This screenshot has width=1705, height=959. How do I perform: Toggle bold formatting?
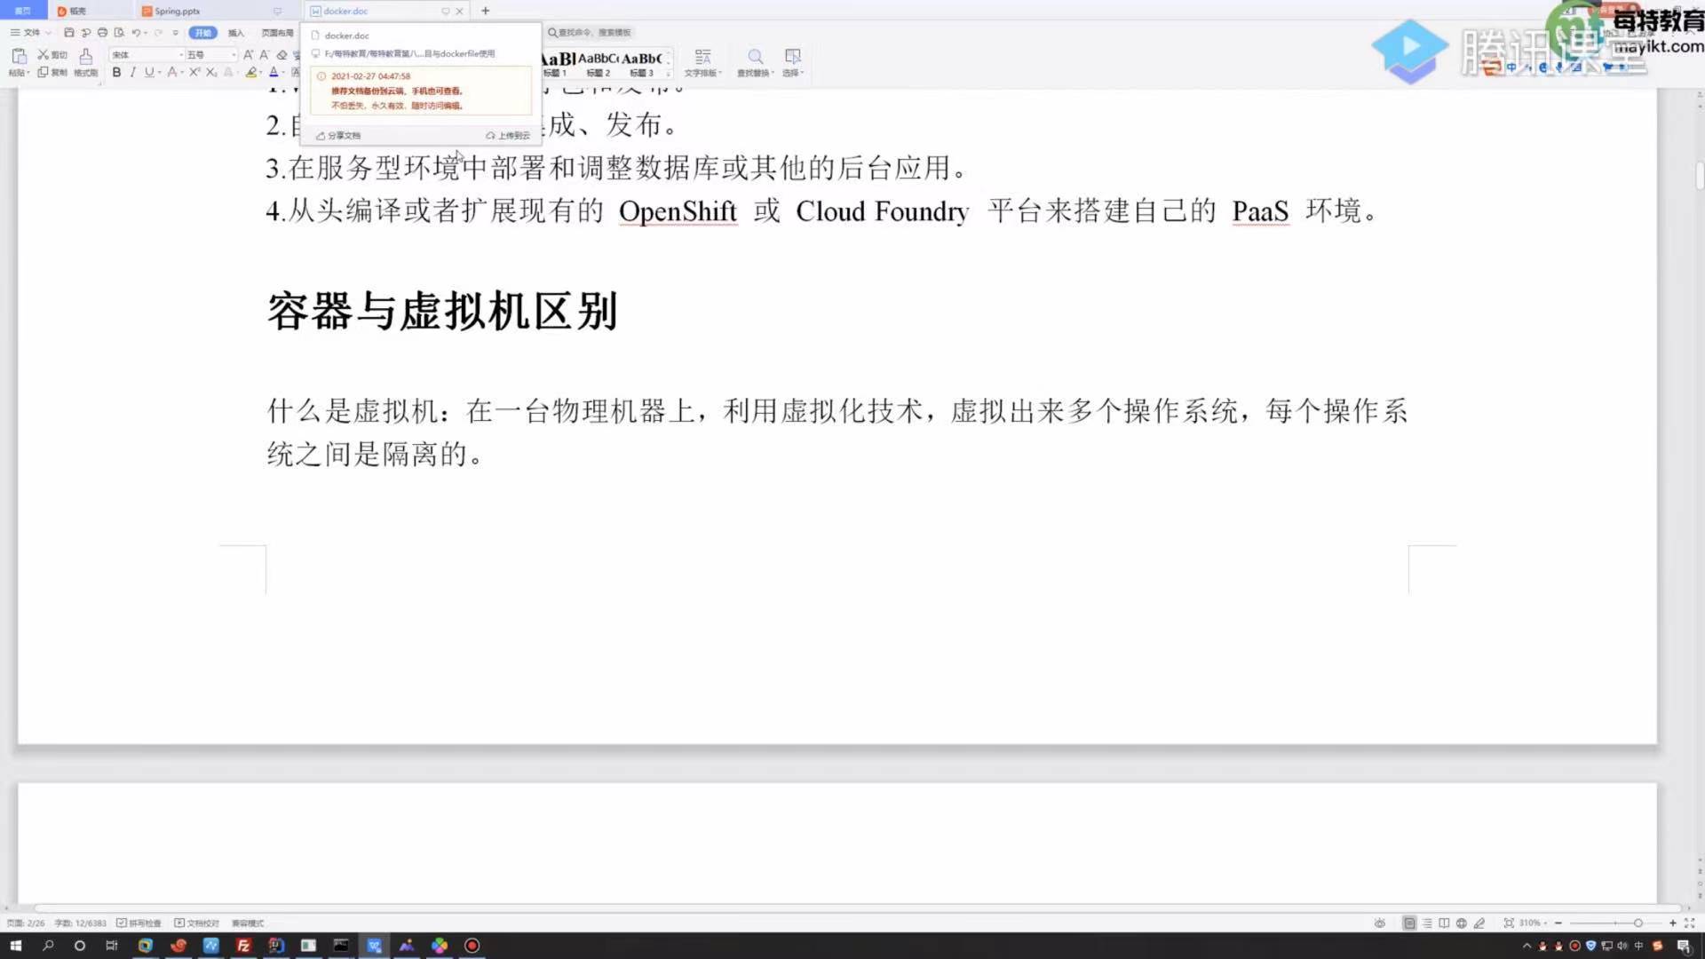coord(116,72)
